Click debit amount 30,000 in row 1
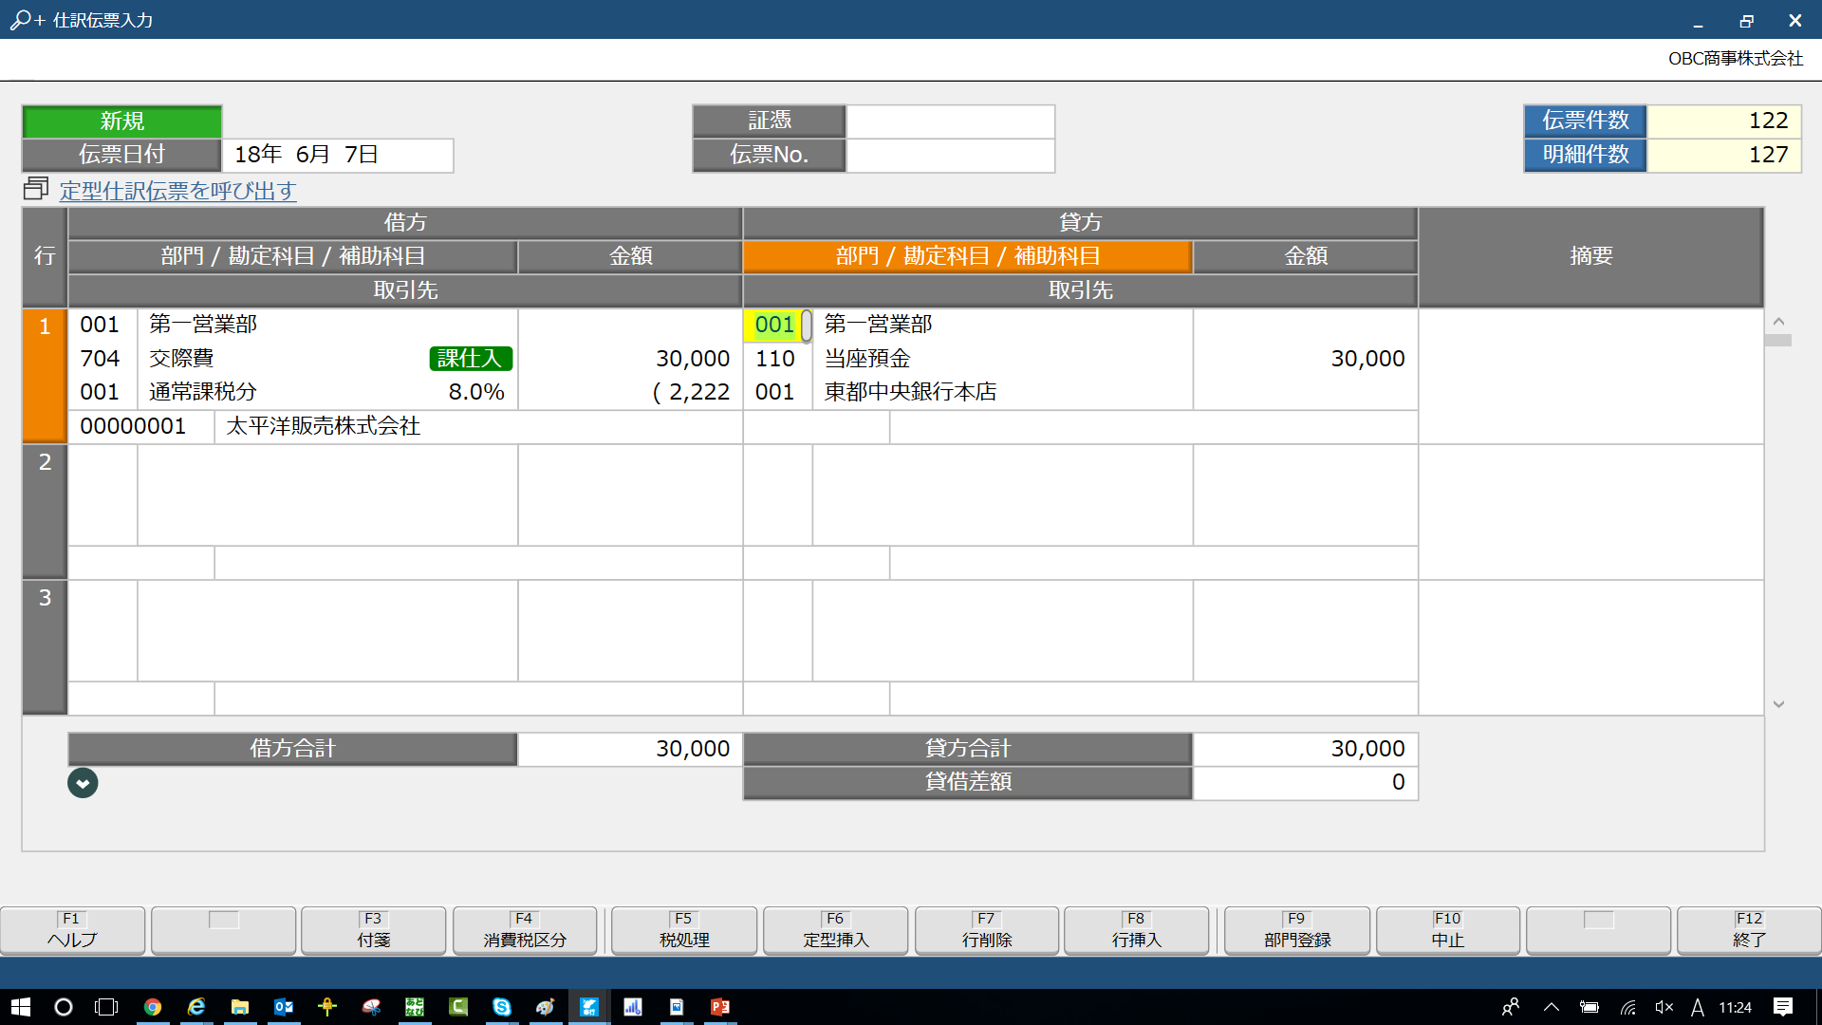Image resolution: width=1822 pixels, height=1025 pixels. tap(693, 359)
